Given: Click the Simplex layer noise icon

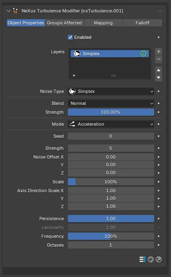Looking at the screenshot, I should click(x=77, y=54).
